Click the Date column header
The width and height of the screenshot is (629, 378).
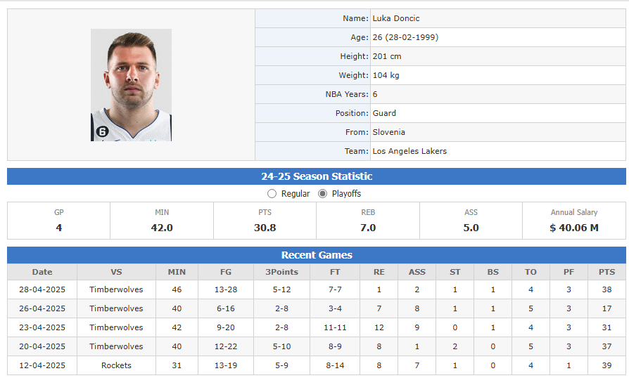point(42,272)
